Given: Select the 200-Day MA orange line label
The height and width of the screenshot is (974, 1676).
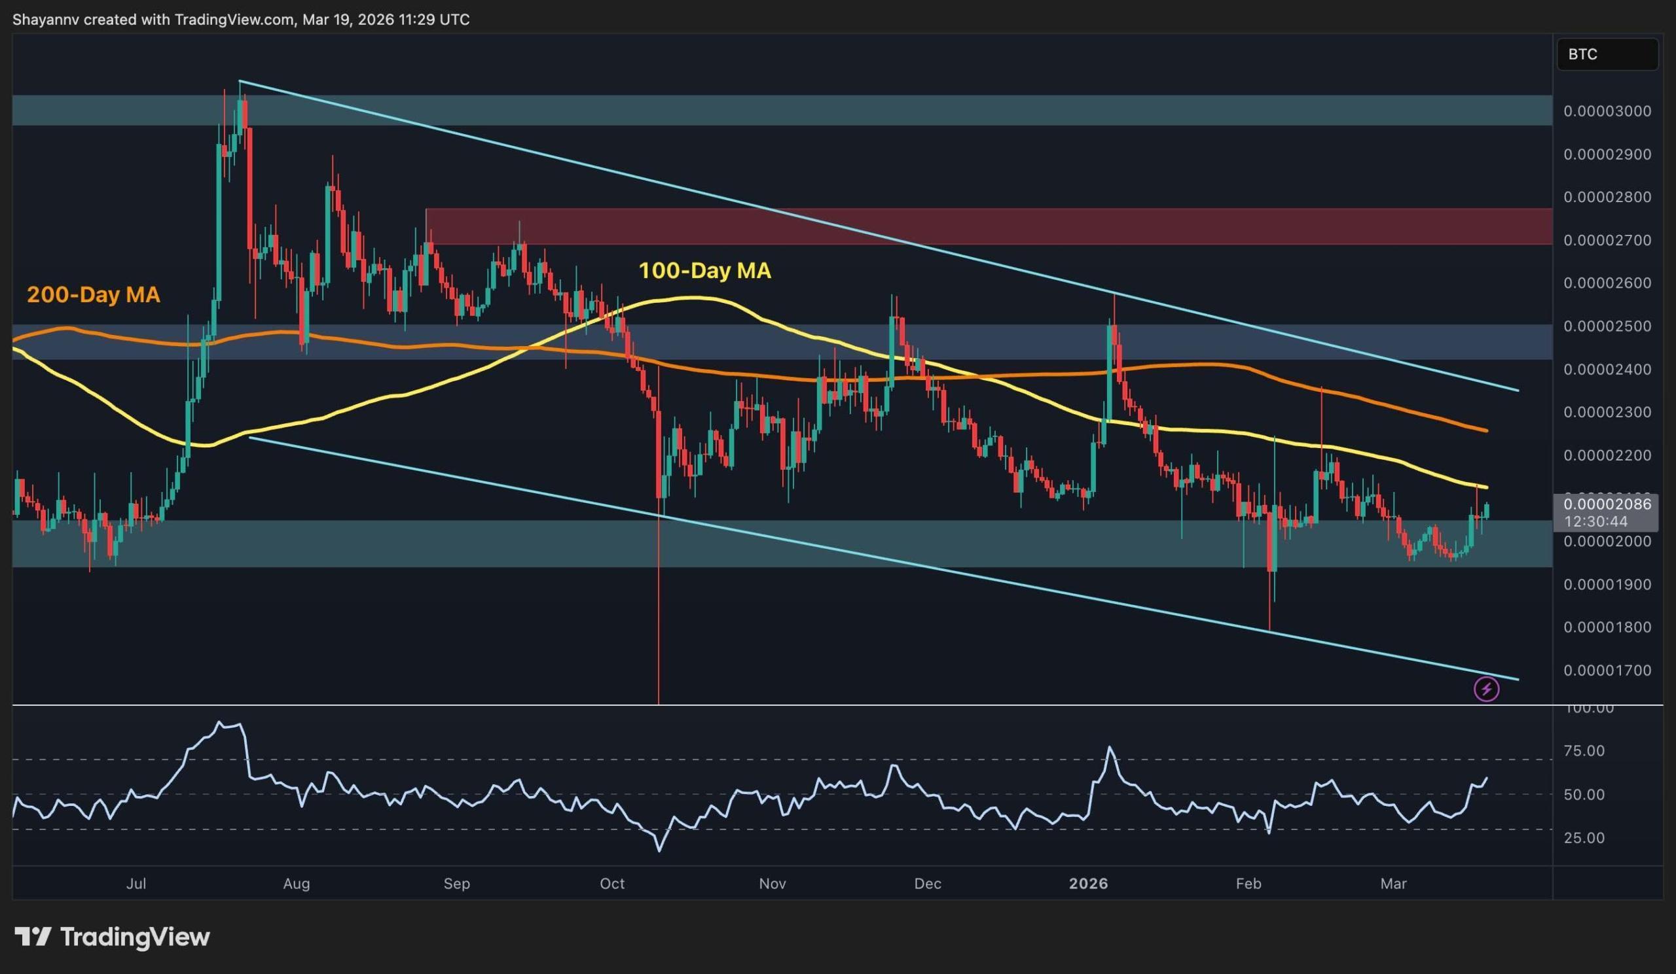Looking at the screenshot, I should tap(93, 296).
